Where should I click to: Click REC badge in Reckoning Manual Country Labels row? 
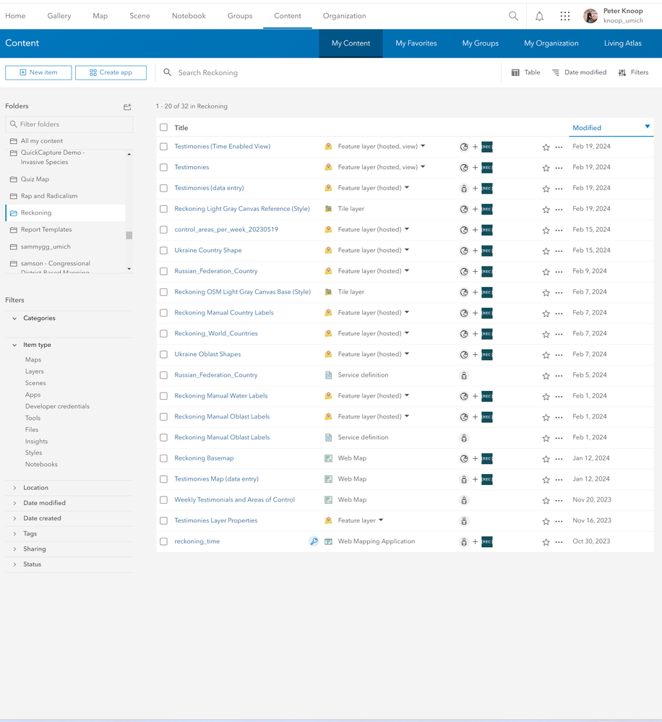[x=487, y=313]
